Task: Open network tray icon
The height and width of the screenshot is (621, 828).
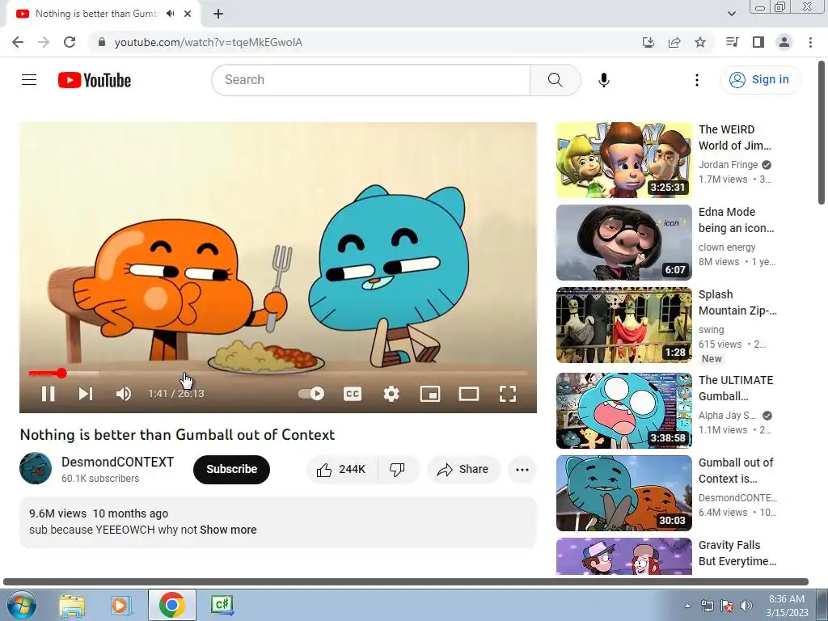Action: point(707,606)
